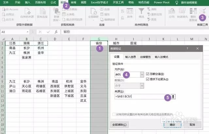
Task: Click the 重新应用 reapply filter item
Action: 154,14
